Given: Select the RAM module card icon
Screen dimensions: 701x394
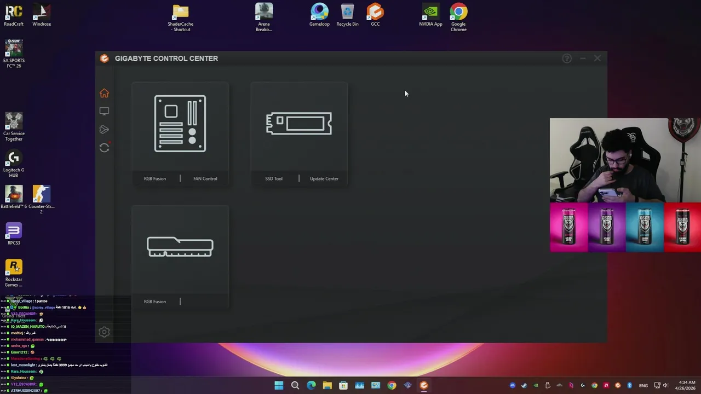Looking at the screenshot, I should coord(180,247).
